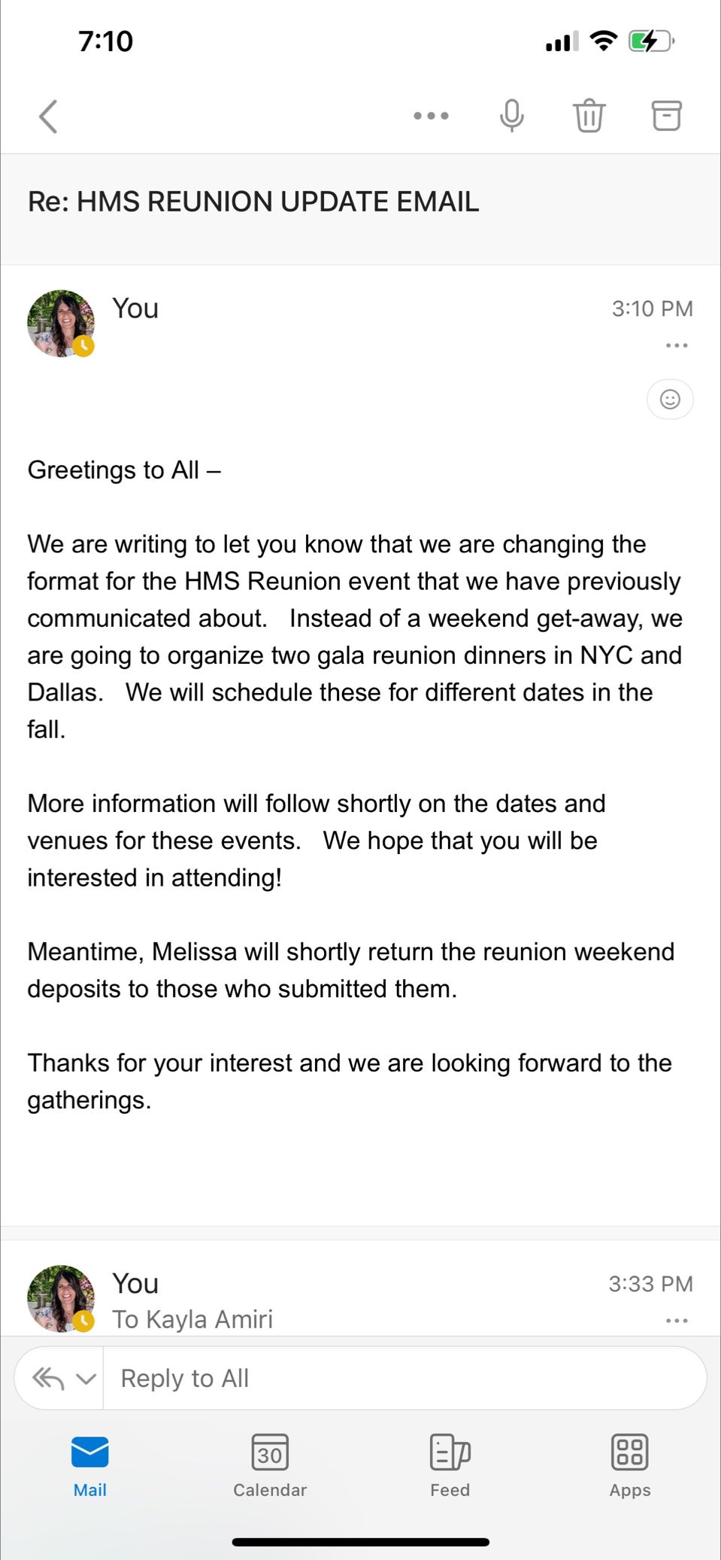Open the 3:33 PM message ellipsis menu
721x1560 pixels.
pyautogui.click(x=677, y=1321)
